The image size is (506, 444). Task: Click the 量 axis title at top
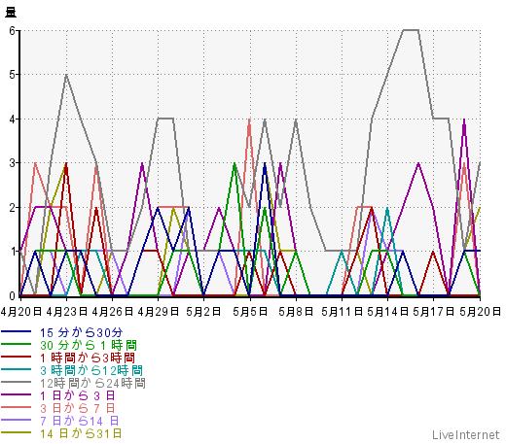pos(11,13)
